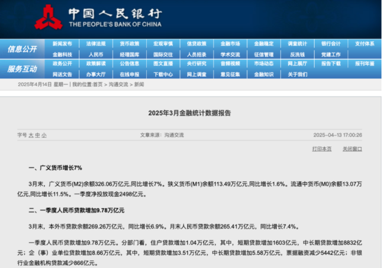Click the heading 二、一季度人民币贷款增加9.78万亿元
The image size is (382, 268).
tap(77, 210)
